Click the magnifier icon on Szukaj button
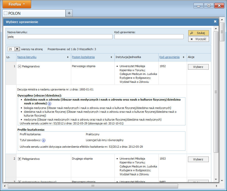227x191 pixels. pyautogui.click(x=192, y=33)
